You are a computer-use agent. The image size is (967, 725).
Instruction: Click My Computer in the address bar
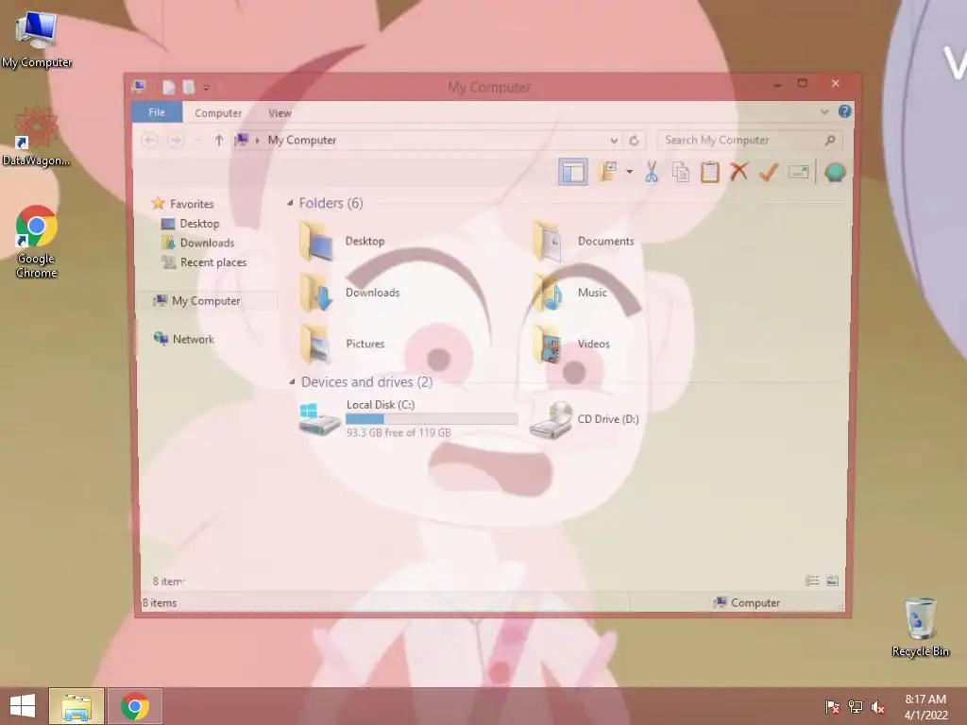pyautogui.click(x=302, y=140)
